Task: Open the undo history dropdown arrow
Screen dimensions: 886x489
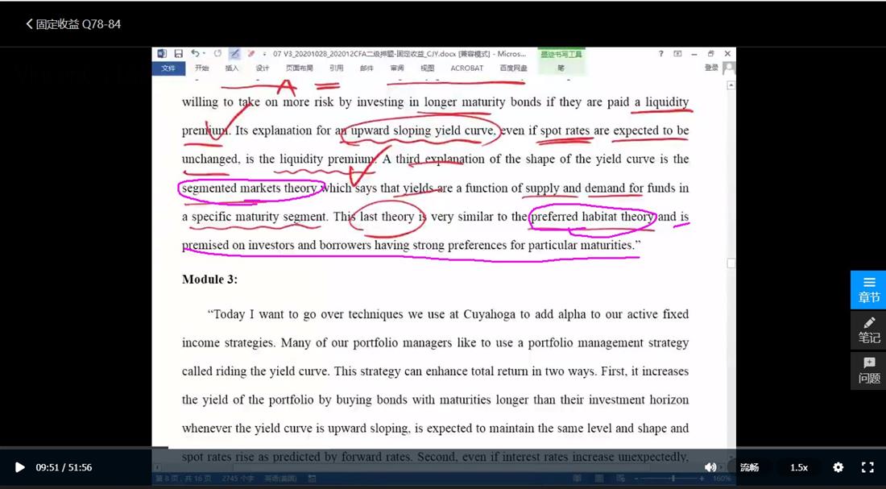Action: tap(204, 54)
